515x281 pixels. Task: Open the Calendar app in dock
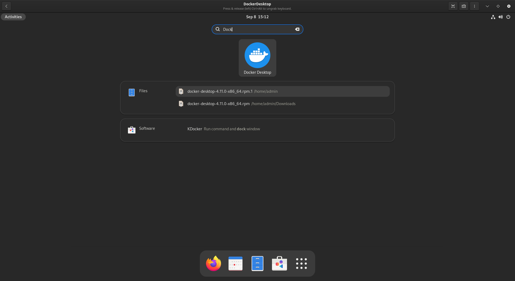236,264
